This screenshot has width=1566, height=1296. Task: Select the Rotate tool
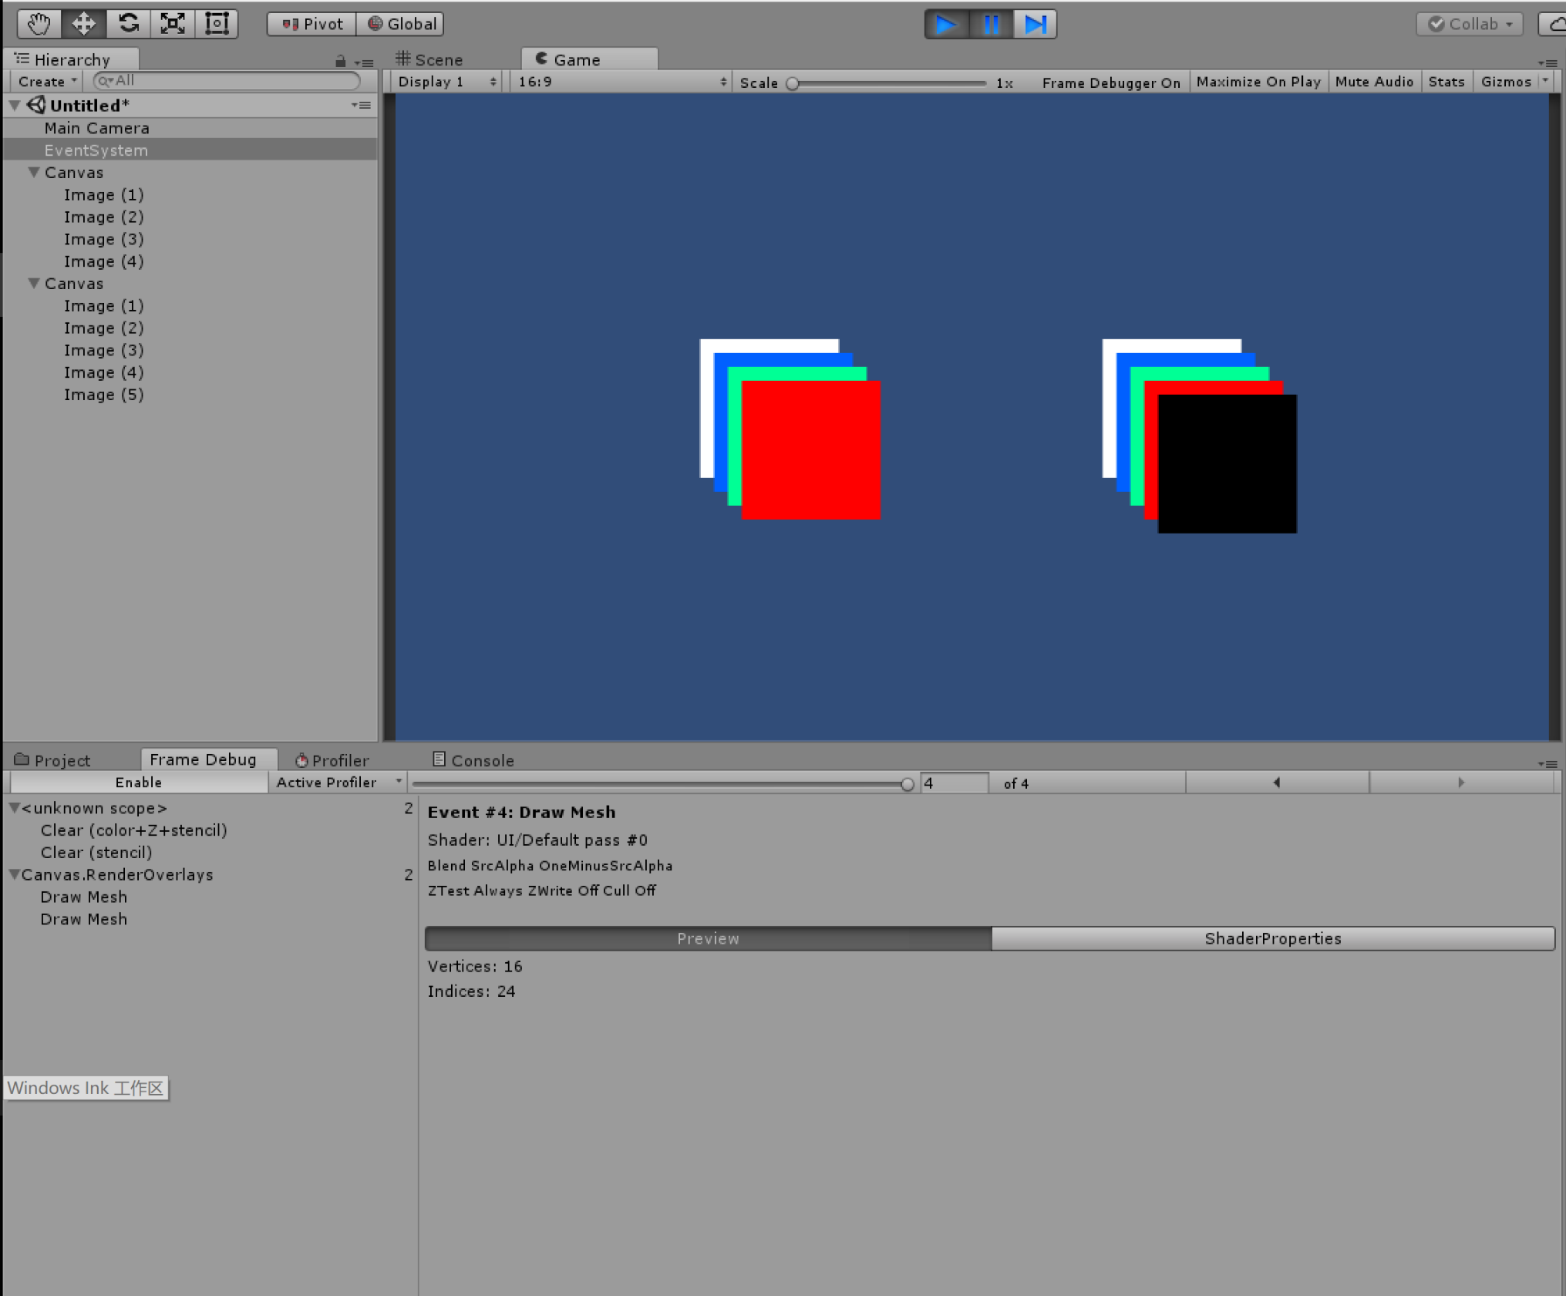pyautogui.click(x=129, y=24)
